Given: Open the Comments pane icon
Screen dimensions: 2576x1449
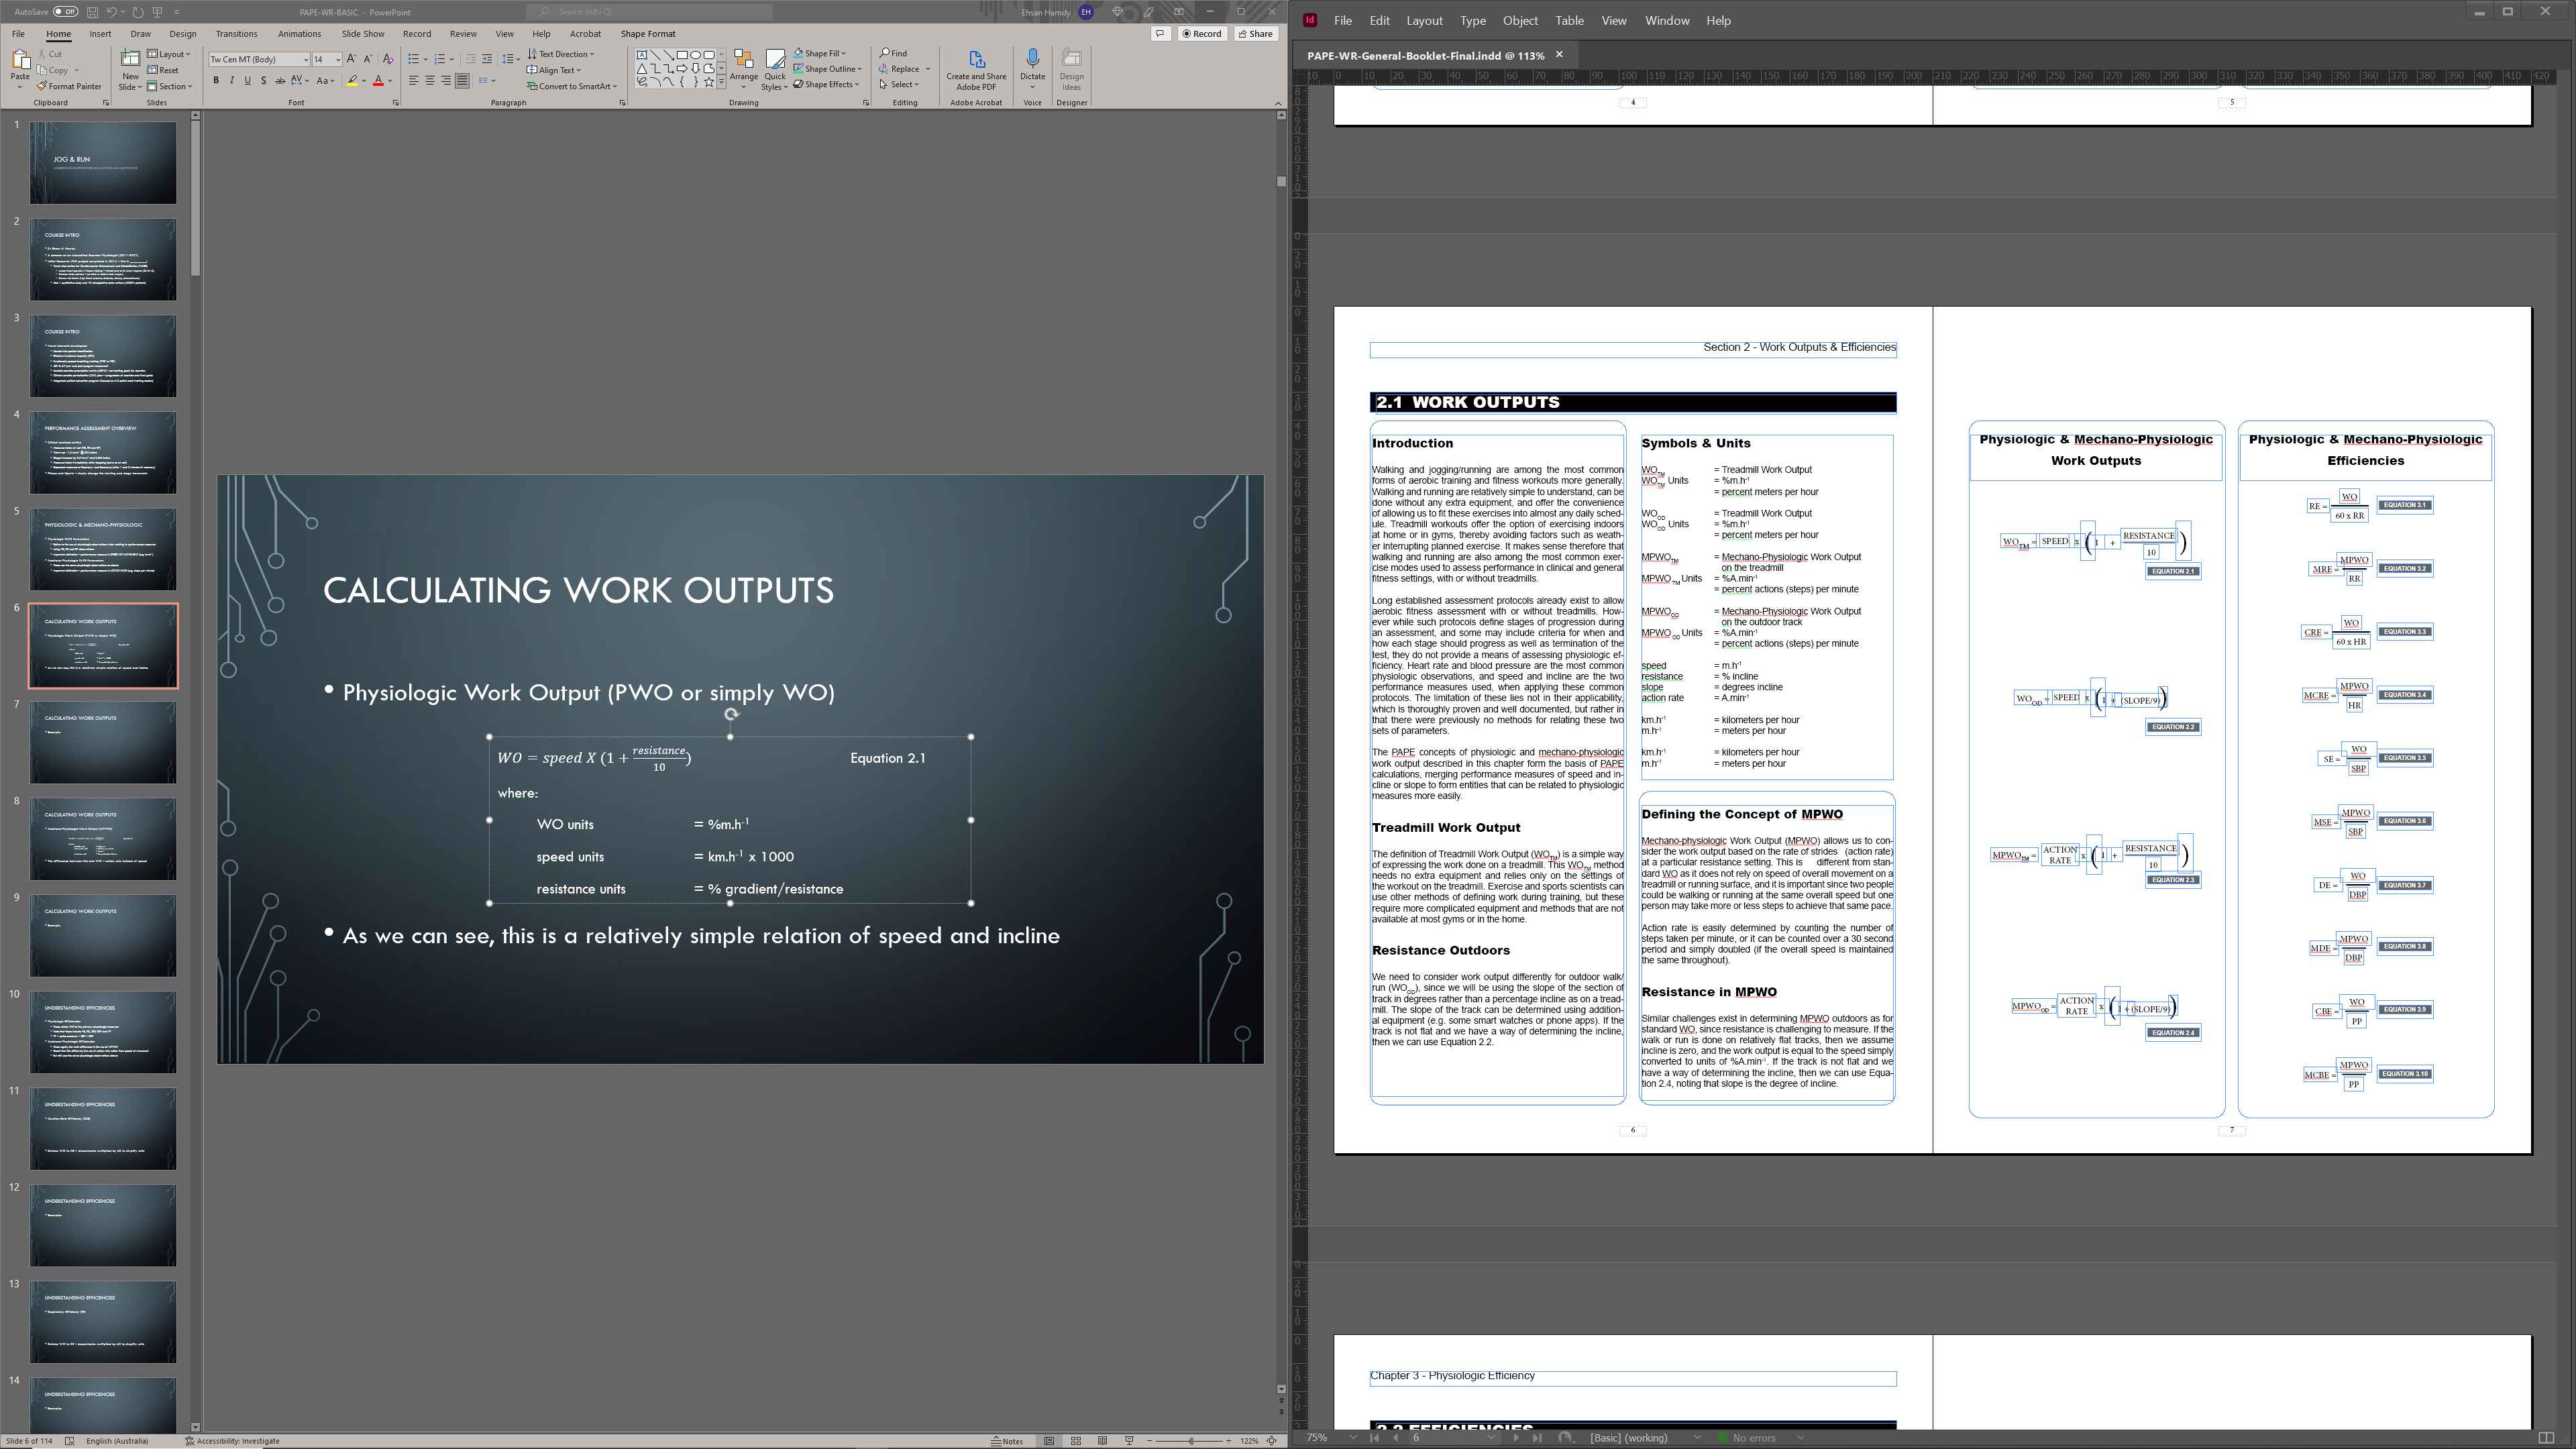Looking at the screenshot, I should [1160, 34].
